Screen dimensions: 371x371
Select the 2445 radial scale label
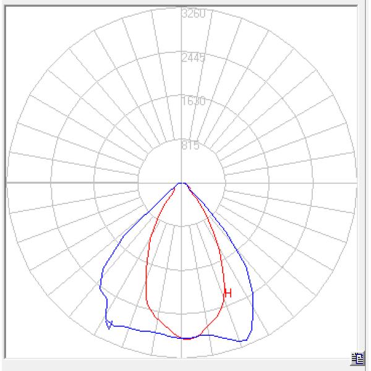193,58
